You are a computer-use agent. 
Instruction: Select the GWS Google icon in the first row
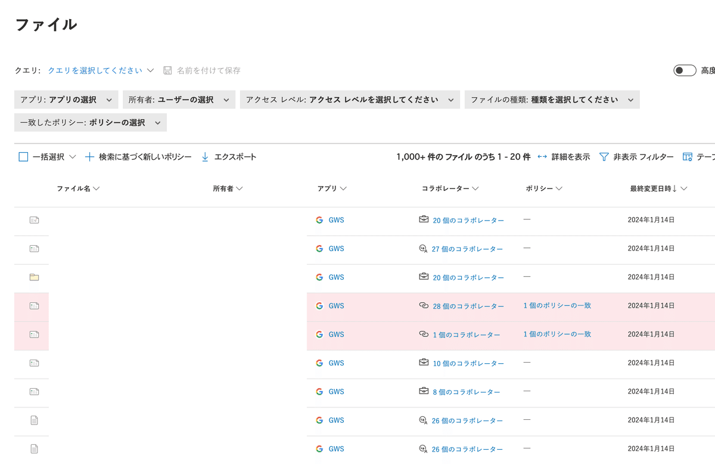(x=319, y=219)
